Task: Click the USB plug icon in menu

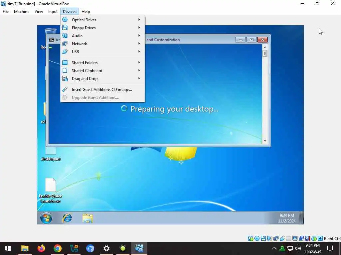Action: pyautogui.click(x=65, y=51)
